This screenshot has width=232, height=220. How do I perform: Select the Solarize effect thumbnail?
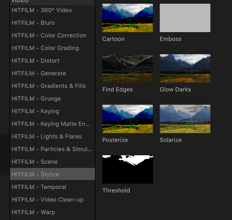(185, 119)
